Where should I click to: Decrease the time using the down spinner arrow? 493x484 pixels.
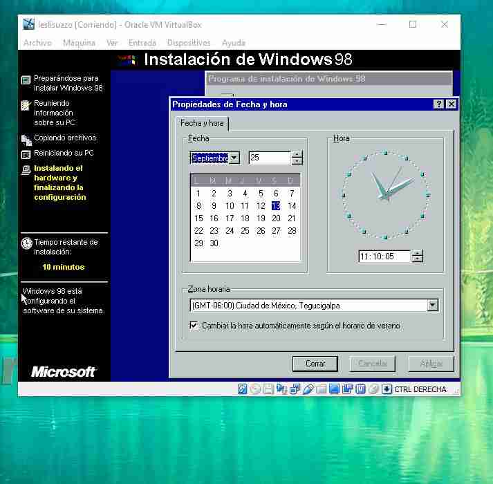(x=417, y=259)
